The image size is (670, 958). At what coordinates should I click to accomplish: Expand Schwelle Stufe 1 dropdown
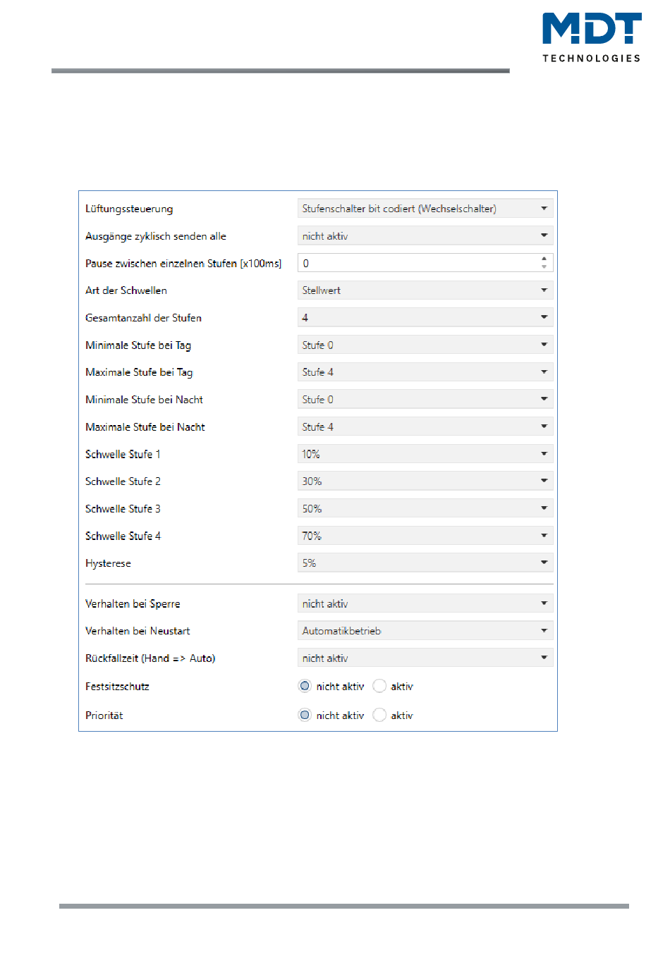[x=425, y=455]
